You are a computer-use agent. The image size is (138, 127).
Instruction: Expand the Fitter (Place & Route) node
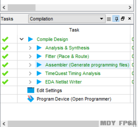pyautogui.click(x=30, y=57)
